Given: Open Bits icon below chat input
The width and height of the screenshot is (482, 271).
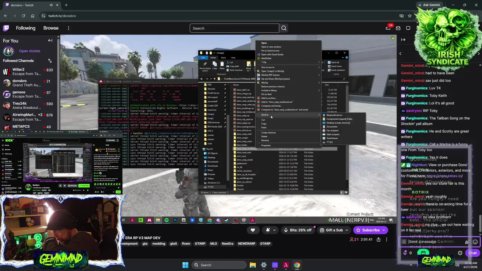Looking at the screenshot, I should click(405, 253).
